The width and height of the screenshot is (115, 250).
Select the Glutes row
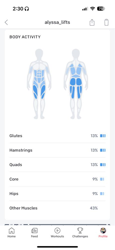(57, 136)
